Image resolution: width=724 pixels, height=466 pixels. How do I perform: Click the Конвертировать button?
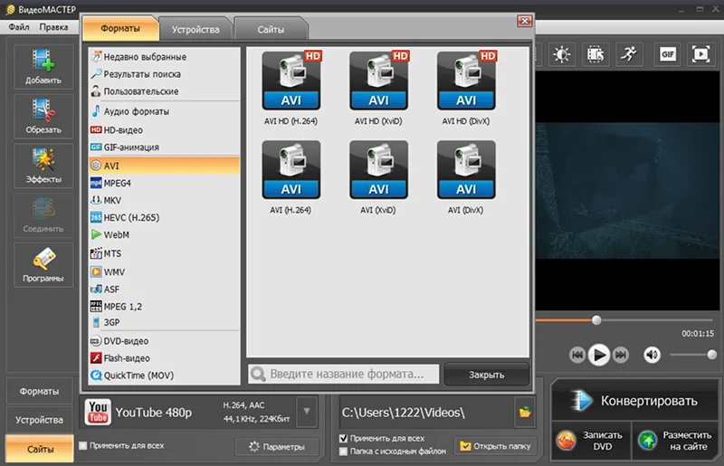coord(634,401)
